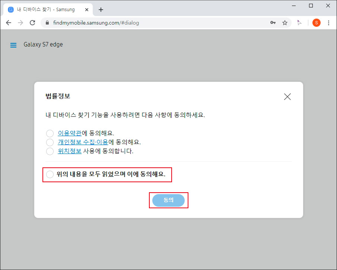337x270 pixels.
Task: Check the 이용약관 agreement circle
Action: [50, 133]
